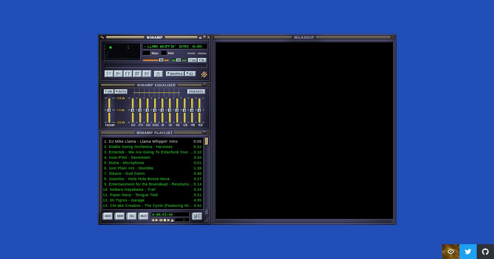Click the equalizer curve graph display
494x259 pixels.
click(x=156, y=92)
